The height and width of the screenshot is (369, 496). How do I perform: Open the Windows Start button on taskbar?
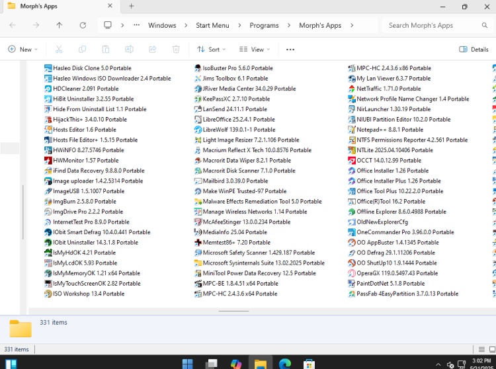pos(188,364)
